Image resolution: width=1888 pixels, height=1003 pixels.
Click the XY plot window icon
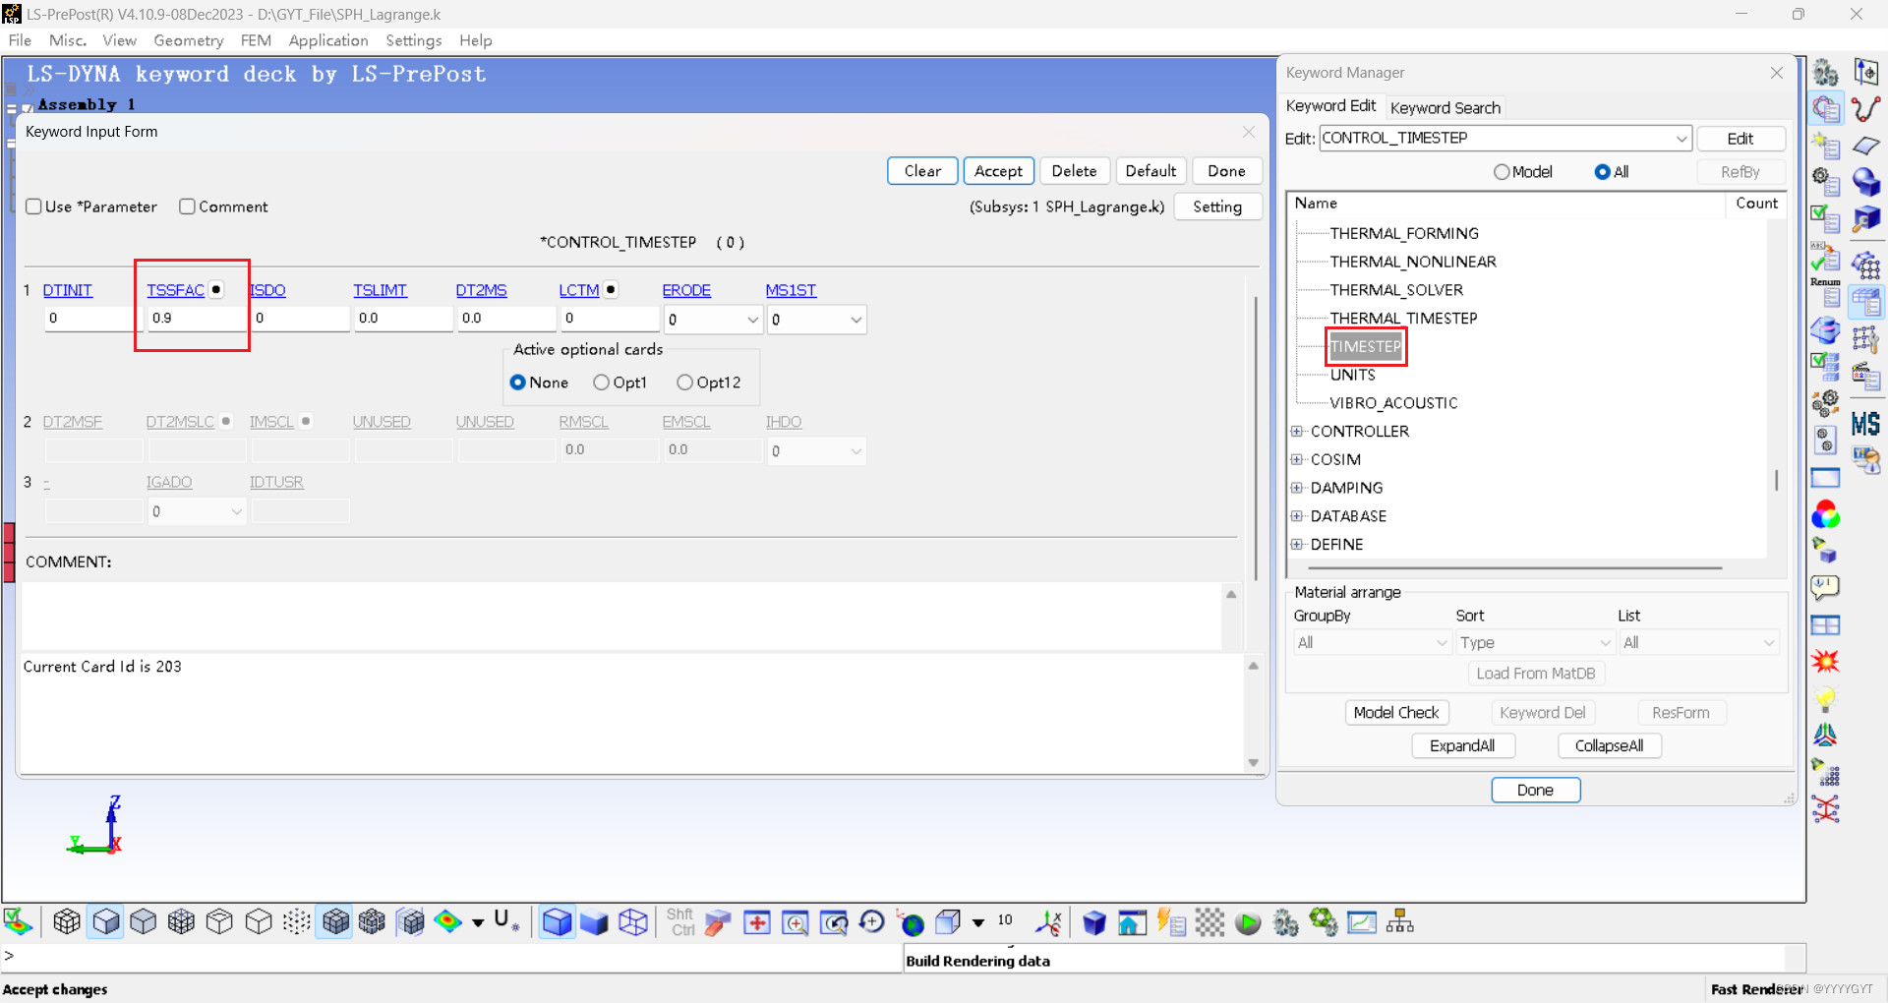click(x=1362, y=922)
